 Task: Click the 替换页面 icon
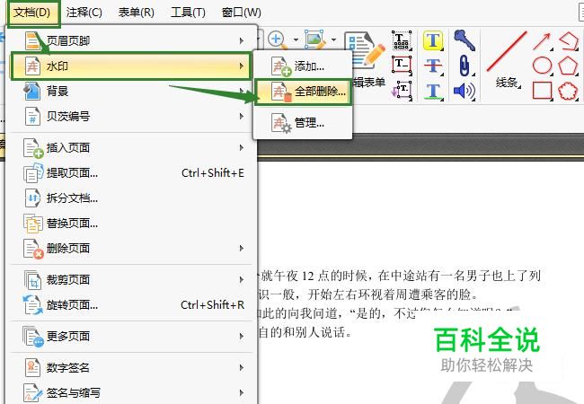click(x=32, y=224)
